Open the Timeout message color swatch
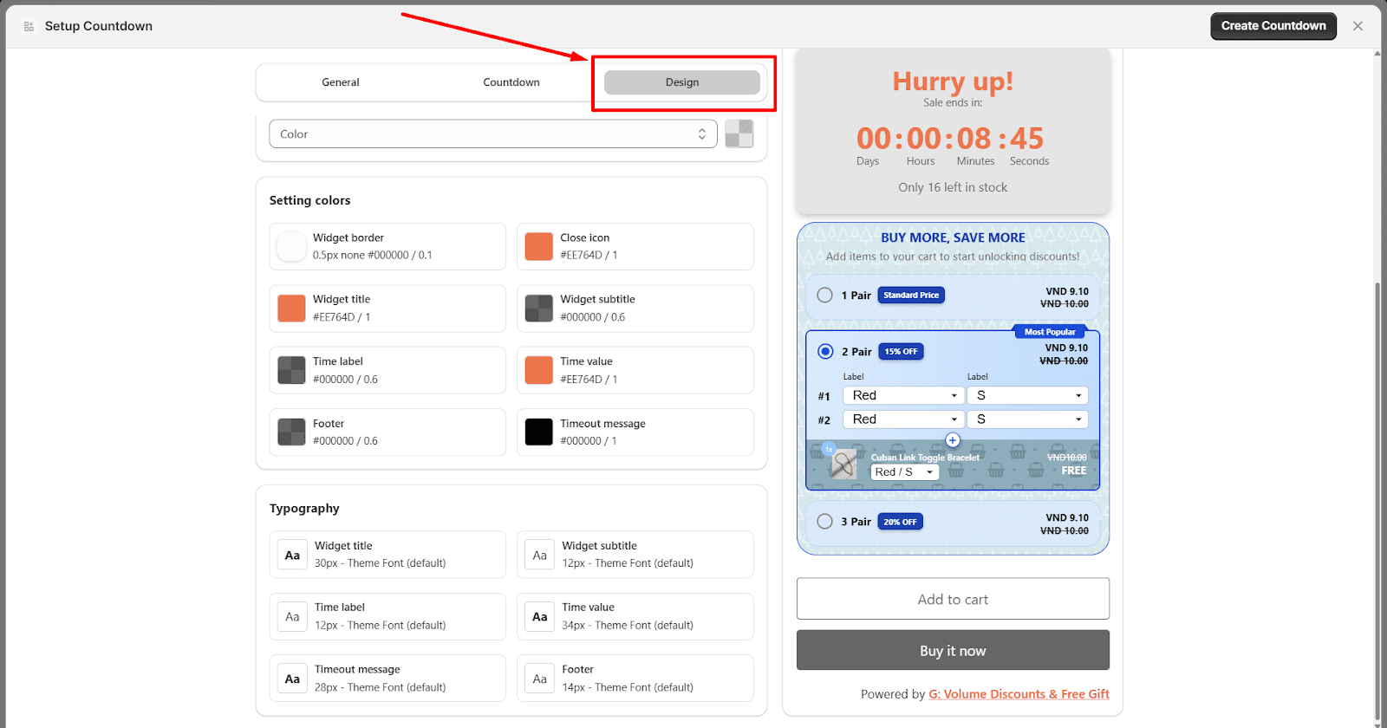 tap(539, 432)
